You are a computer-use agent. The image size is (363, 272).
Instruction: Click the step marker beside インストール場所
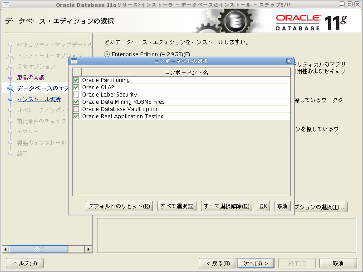click(x=10, y=99)
